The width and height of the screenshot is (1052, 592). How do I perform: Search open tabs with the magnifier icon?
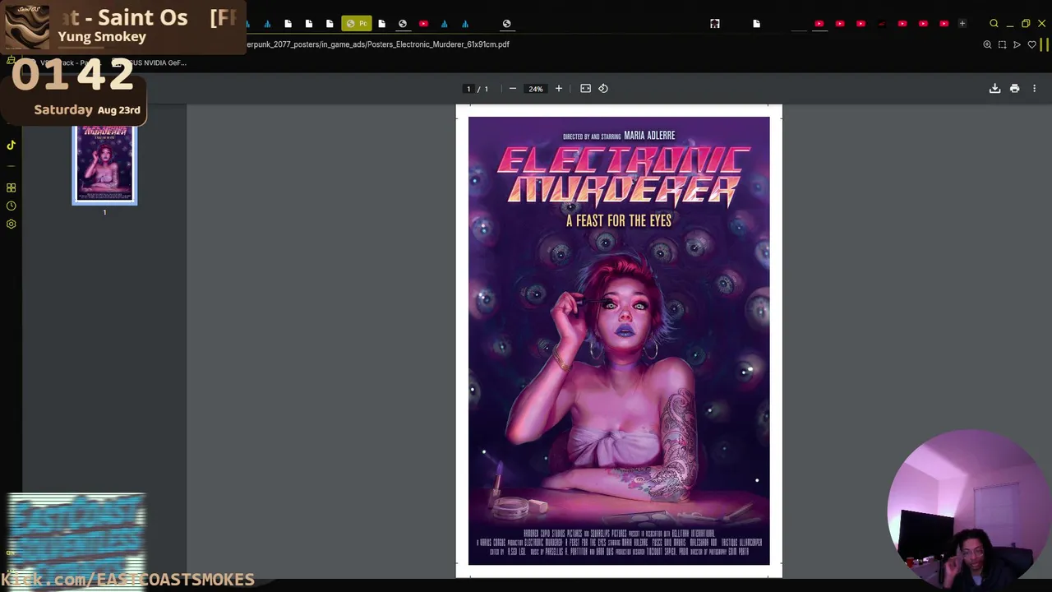[x=994, y=24]
